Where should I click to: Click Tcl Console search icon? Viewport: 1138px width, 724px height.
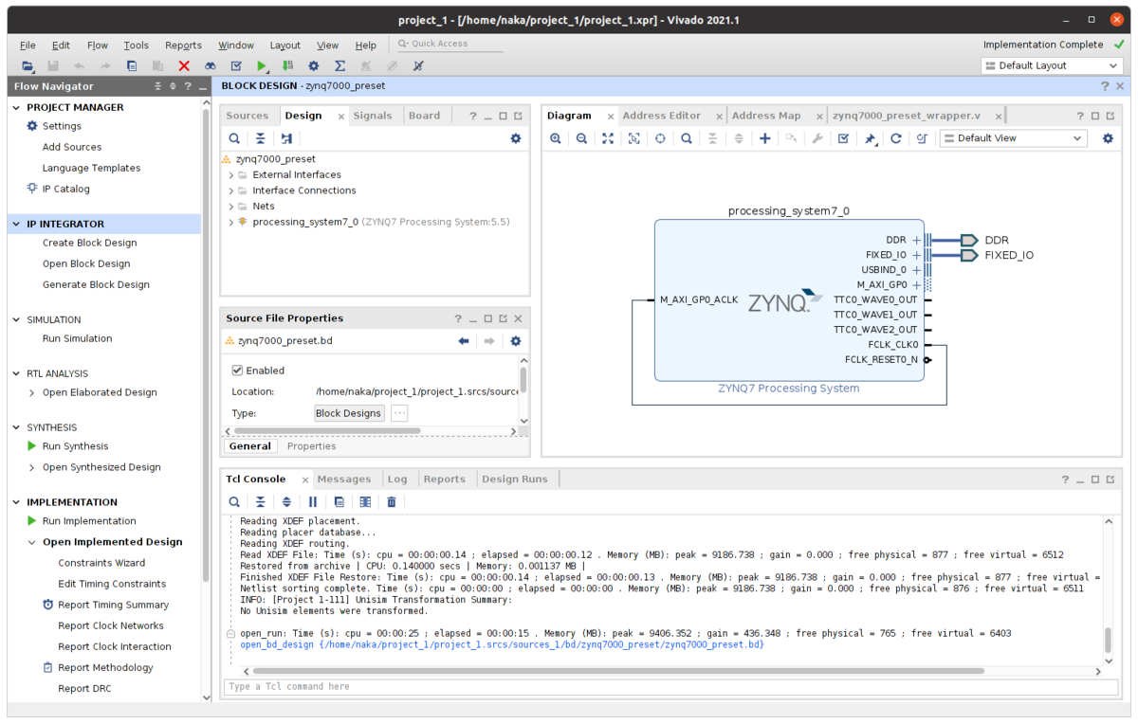tap(234, 501)
